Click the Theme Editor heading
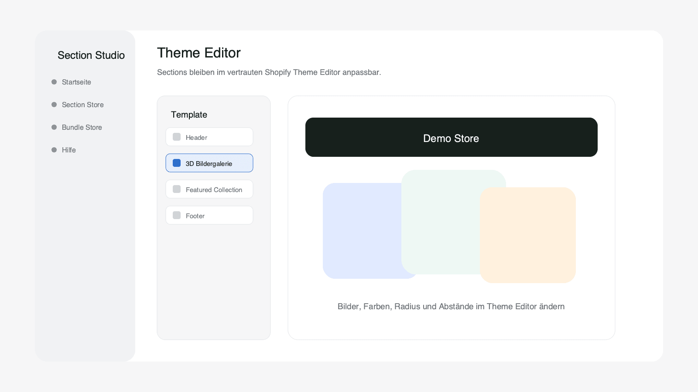 click(199, 53)
